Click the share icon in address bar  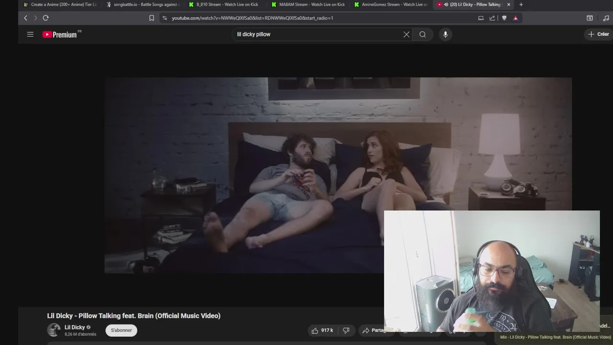click(492, 18)
